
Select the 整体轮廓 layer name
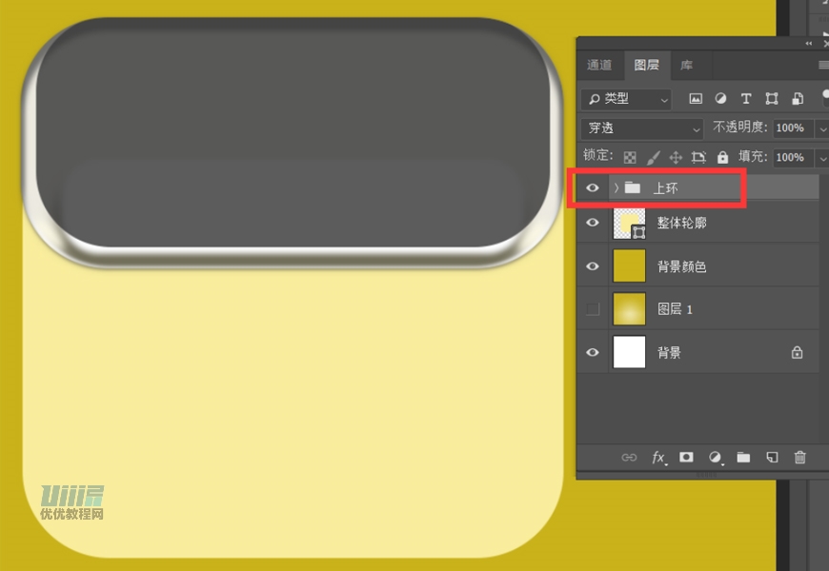pos(682,223)
